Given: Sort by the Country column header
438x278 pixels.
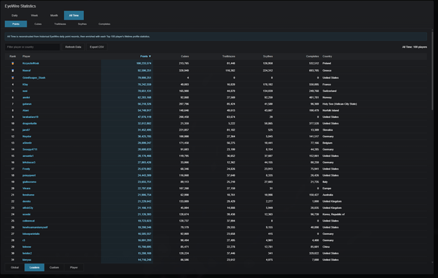Looking at the screenshot, I should (327, 56).
